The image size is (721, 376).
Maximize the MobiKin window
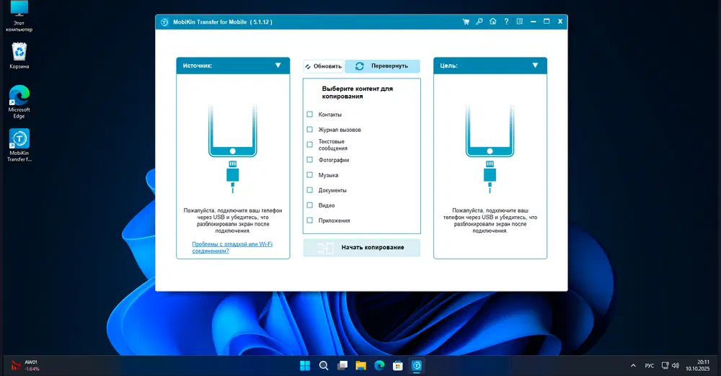[x=547, y=22]
